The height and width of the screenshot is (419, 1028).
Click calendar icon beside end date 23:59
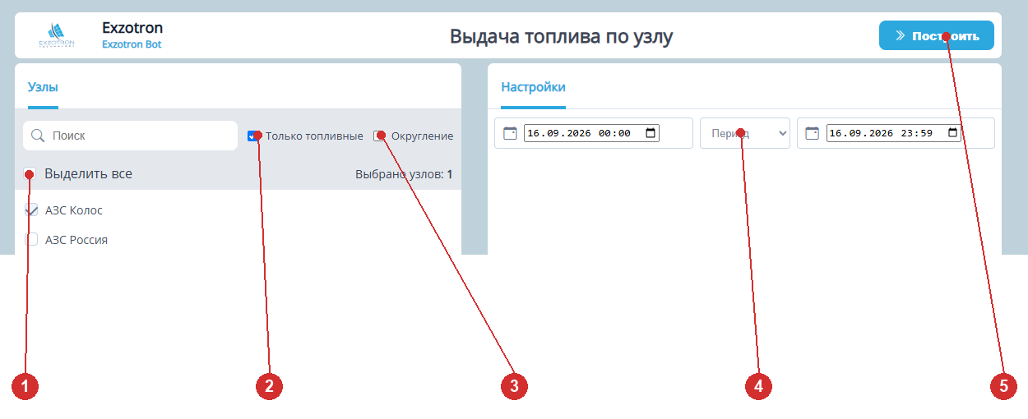tap(812, 133)
